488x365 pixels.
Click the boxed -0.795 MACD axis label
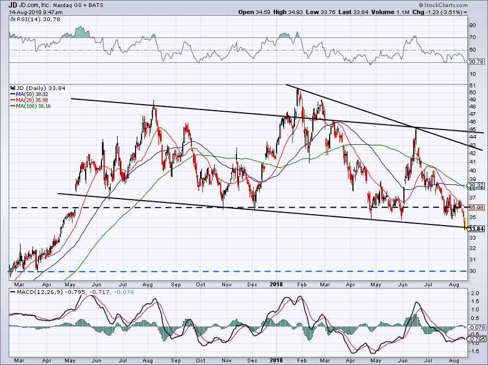477,339
